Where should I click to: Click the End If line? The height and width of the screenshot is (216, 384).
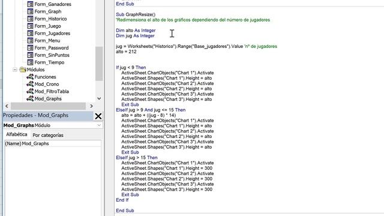point(122,200)
